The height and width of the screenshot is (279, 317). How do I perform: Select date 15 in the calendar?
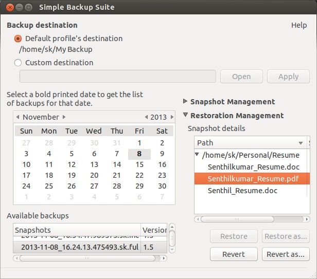click(139, 164)
